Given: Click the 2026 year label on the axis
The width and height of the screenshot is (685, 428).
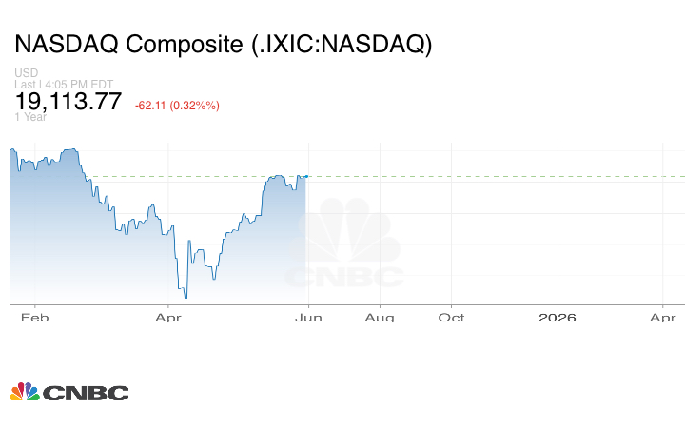Looking at the screenshot, I should coord(558,318).
